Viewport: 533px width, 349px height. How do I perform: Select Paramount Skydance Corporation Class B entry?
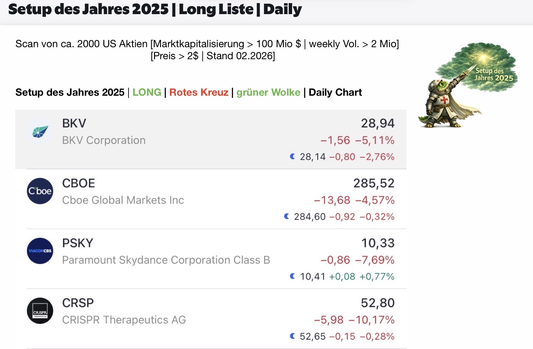pos(166,260)
